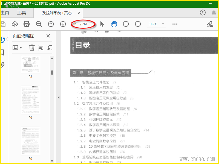Image resolution: width=219 pixels, height=164 pixels.
Task: Zoom out with the minus button
Action: pos(126,24)
